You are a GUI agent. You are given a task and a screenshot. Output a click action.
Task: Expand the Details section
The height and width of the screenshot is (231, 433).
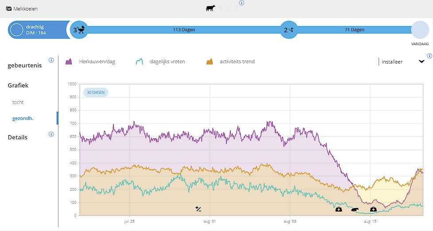[x=18, y=137]
